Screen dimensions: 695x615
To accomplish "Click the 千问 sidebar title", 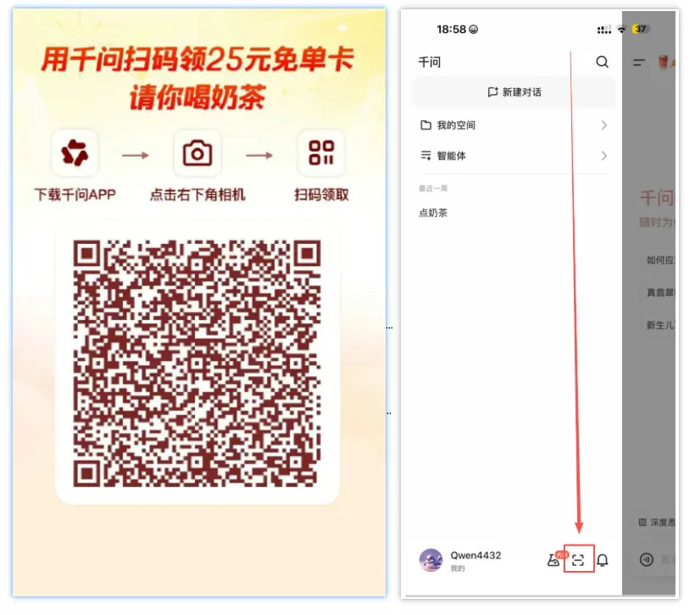I will click(430, 63).
